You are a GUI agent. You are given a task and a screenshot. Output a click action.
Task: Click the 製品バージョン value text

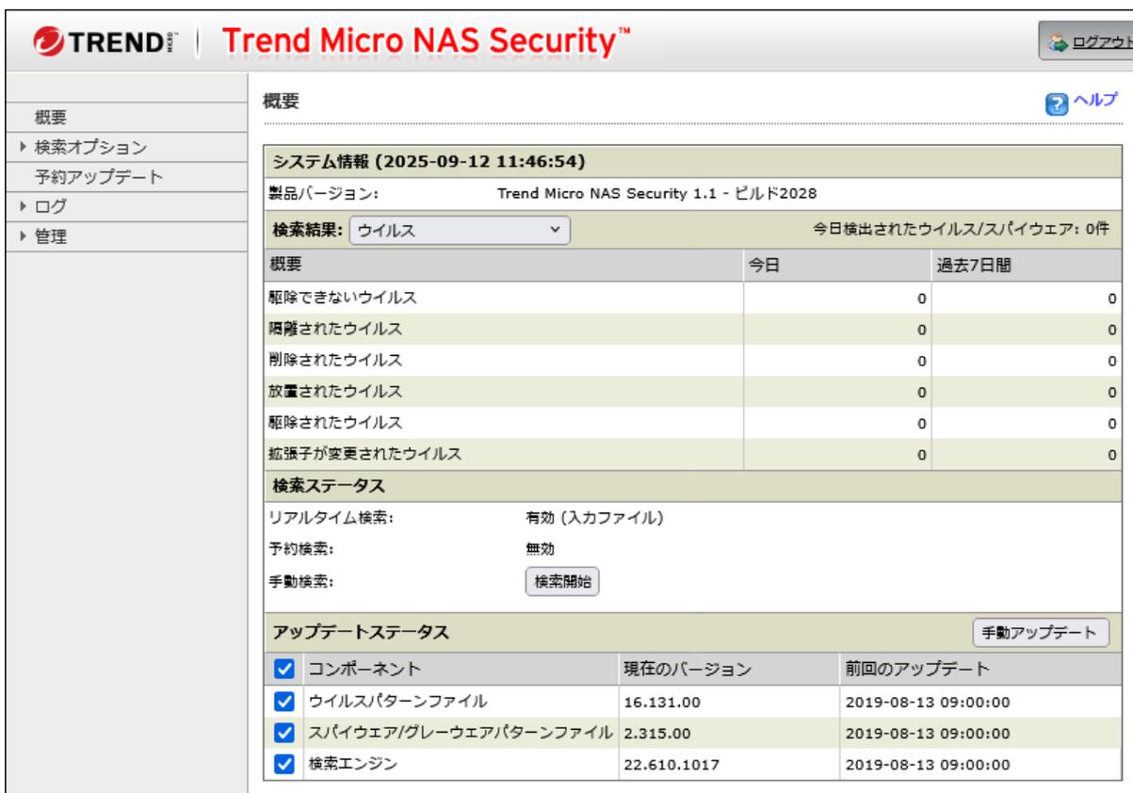[656, 194]
